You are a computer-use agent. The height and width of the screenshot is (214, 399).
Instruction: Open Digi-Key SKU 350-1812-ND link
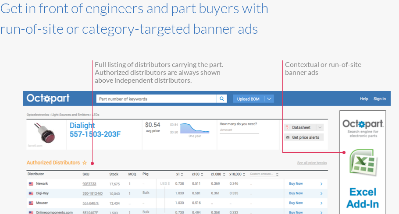(x=93, y=194)
